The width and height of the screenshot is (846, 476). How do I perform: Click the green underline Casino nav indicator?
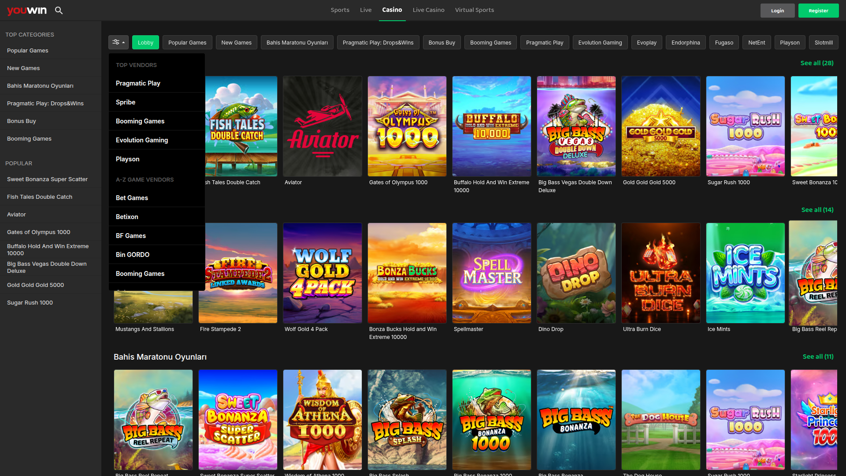[x=392, y=19]
